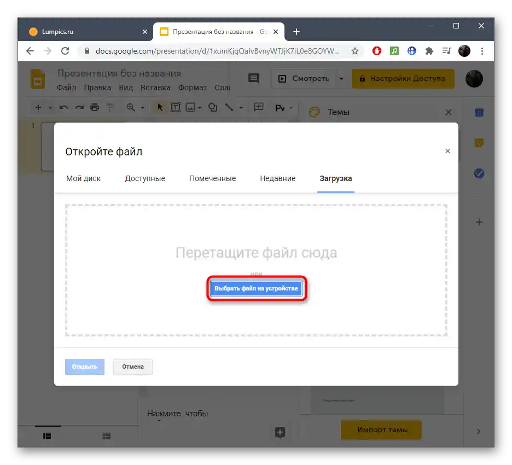This screenshot has height=465, width=512.
Task: Open the Google account avatar in Slides
Action: click(x=474, y=78)
